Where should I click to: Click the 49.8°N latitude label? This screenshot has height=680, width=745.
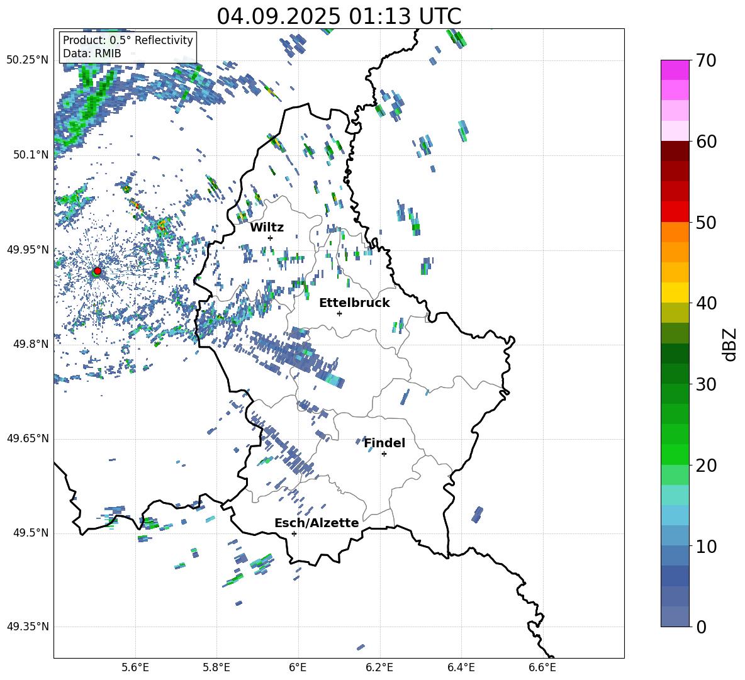(30, 344)
